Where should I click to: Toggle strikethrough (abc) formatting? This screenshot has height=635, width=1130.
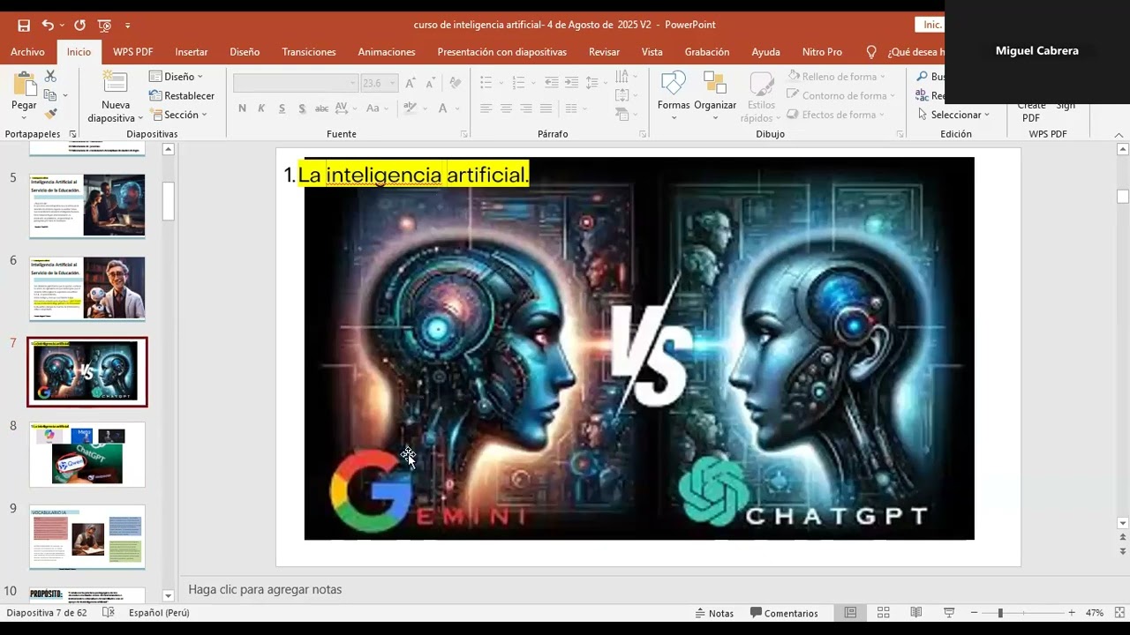321,108
